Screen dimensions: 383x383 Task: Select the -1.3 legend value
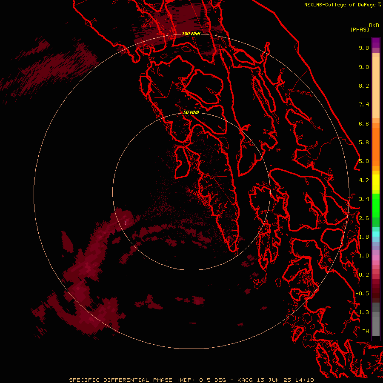coord(362,312)
